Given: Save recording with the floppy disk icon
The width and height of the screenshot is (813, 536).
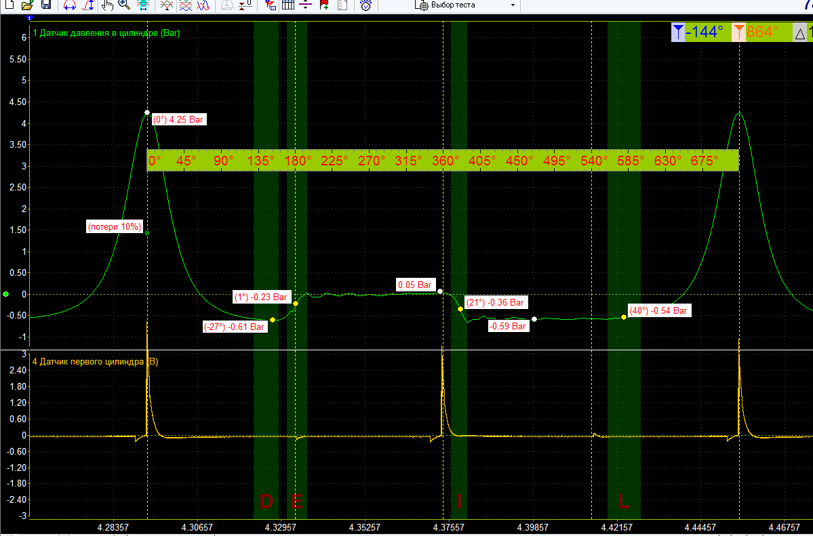Looking at the screenshot, I should point(45,5).
